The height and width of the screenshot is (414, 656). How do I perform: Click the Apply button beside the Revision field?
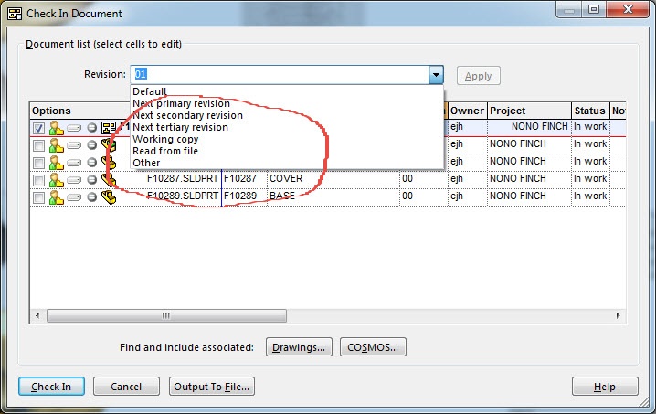point(478,76)
